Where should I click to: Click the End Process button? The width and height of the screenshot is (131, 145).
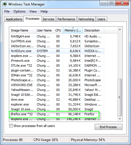click(x=108, y=127)
